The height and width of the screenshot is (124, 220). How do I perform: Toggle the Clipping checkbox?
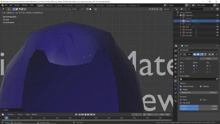[201, 86]
